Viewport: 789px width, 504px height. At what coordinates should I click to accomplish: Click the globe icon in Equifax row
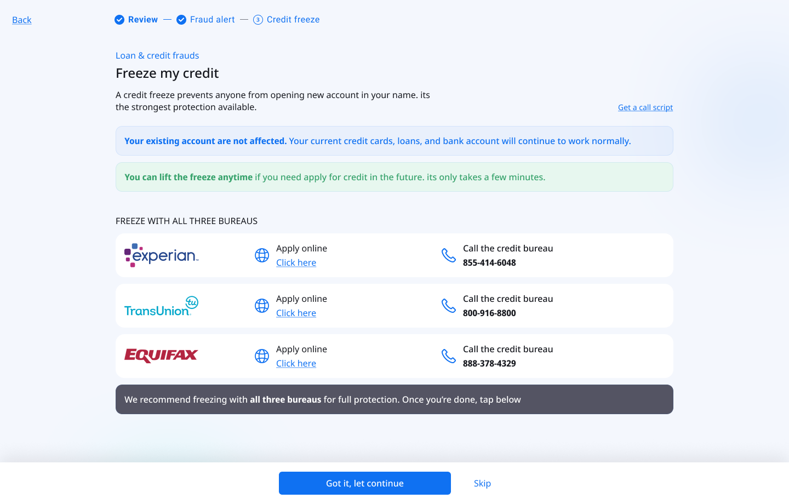262,356
